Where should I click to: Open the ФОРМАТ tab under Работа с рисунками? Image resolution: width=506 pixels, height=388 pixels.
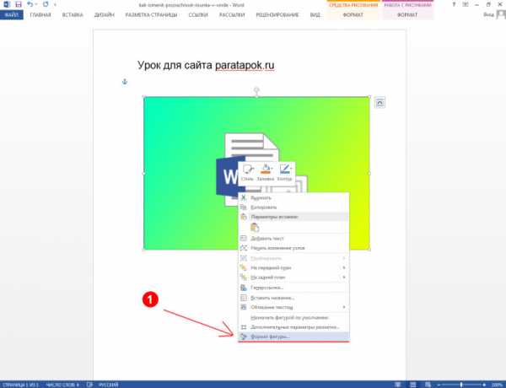click(x=407, y=15)
